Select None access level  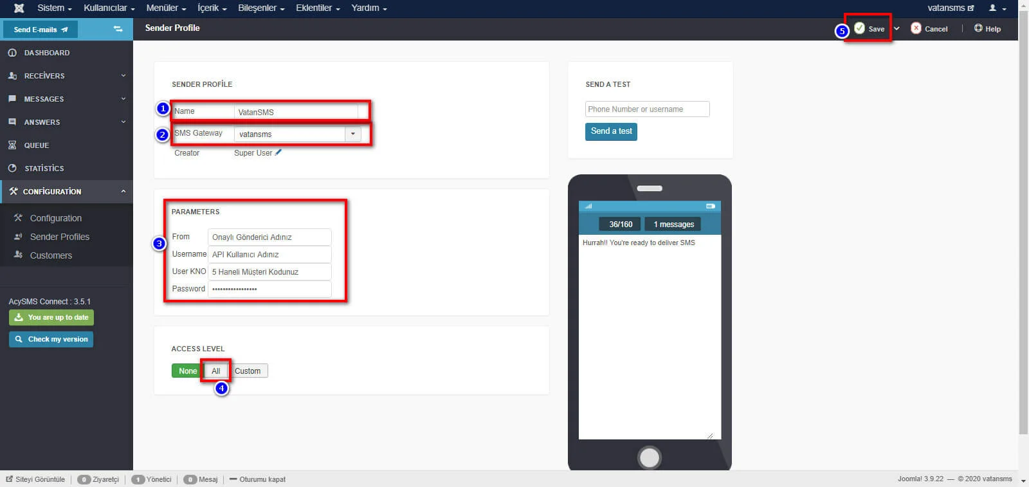pos(188,371)
